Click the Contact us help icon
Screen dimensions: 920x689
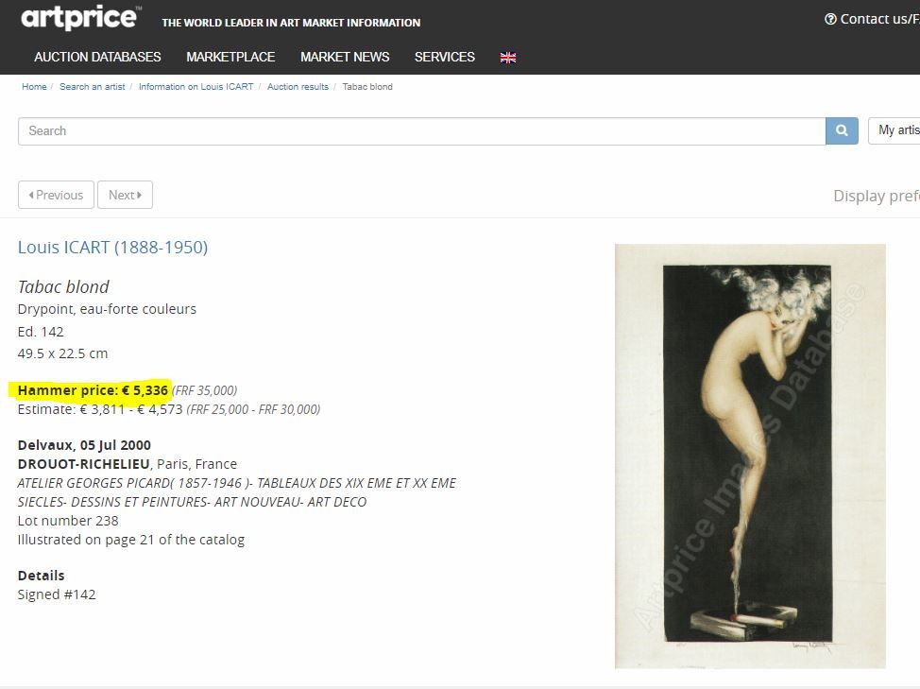(x=830, y=19)
